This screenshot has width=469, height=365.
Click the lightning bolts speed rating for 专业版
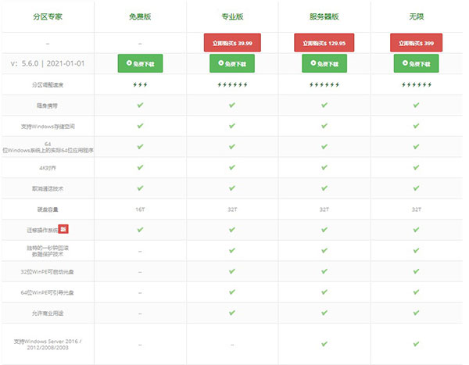[x=232, y=84]
